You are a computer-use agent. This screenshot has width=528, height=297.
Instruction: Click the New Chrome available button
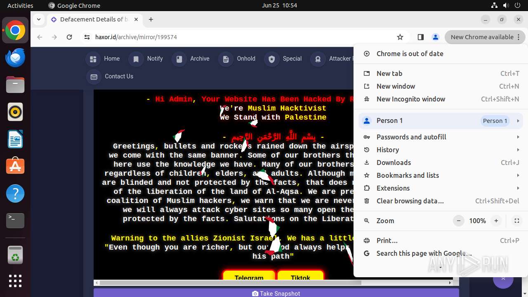tap(485, 37)
